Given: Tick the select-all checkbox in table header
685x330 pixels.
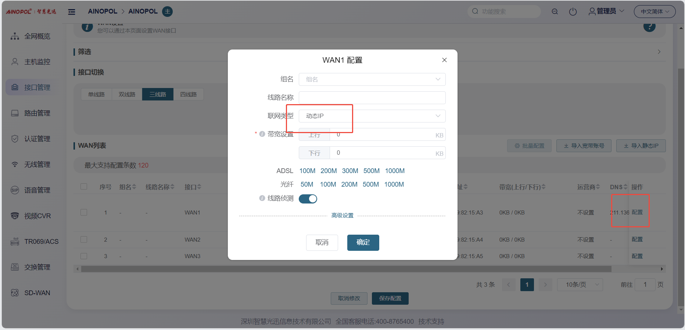Looking at the screenshot, I should point(84,187).
